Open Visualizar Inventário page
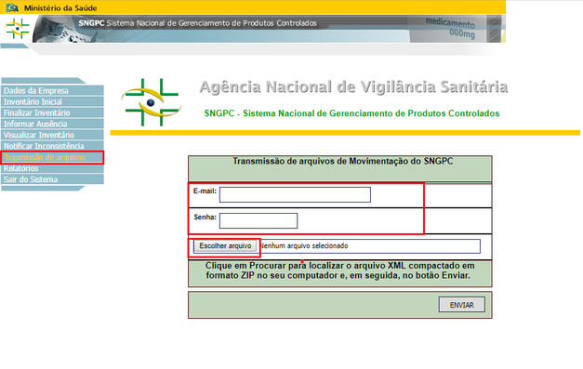 (x=52, y=136)
